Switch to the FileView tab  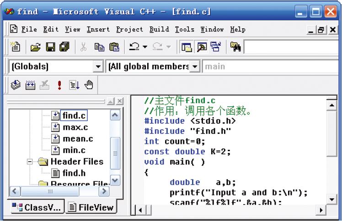pyautogui.click(x=91, y=207)
